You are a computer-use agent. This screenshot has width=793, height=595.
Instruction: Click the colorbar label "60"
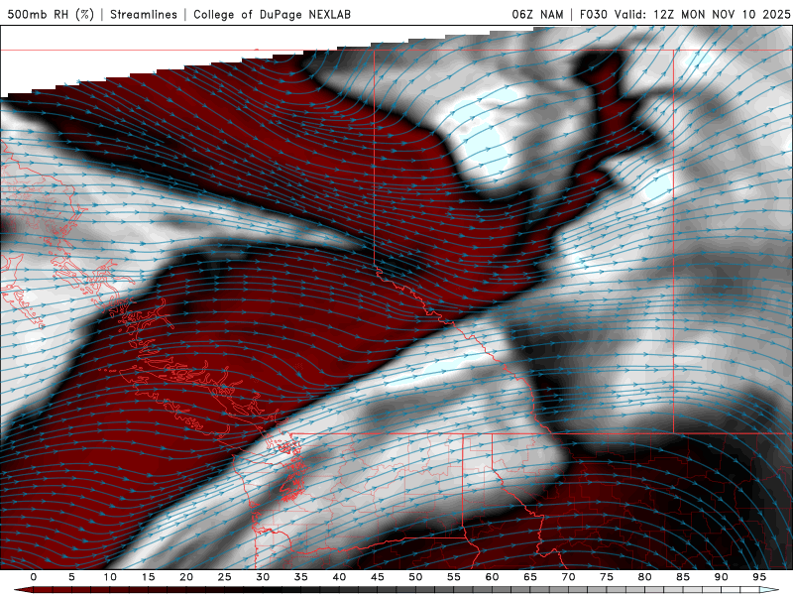point(492,577)
